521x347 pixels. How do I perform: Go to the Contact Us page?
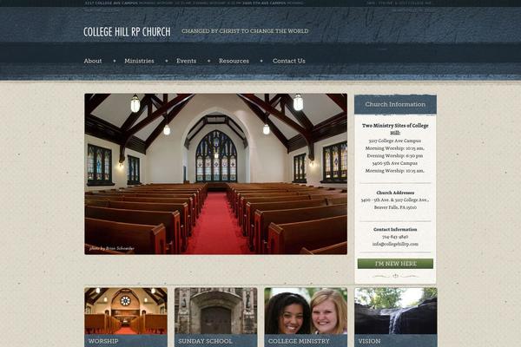[x=289, y=61]
